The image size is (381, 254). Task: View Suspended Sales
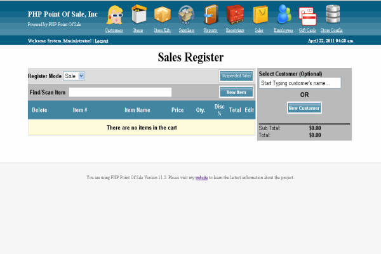(x=236, y=76)
